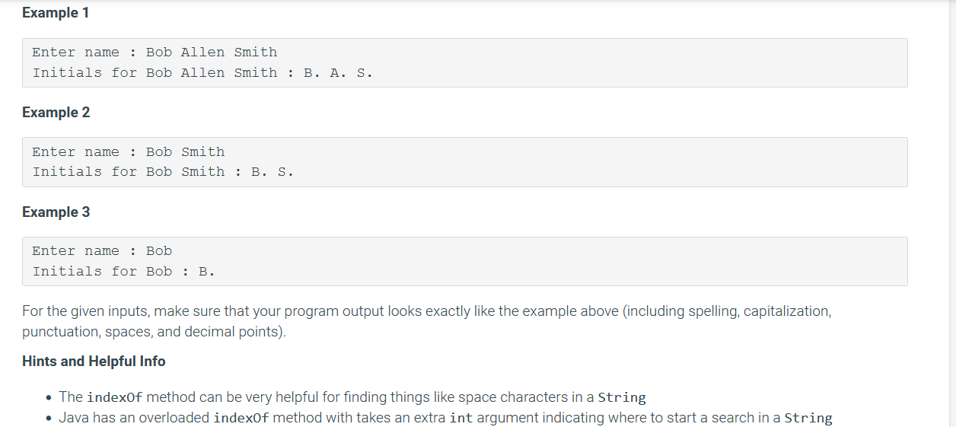Viewport: 956px width, 427px height.
Task: Click the 'Enter name : Bob Smith' line
Action: pos(129,152)
